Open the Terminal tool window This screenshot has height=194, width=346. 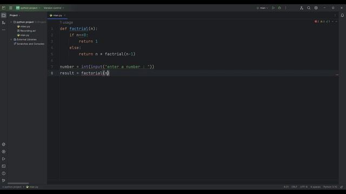[x=4, y=166]
